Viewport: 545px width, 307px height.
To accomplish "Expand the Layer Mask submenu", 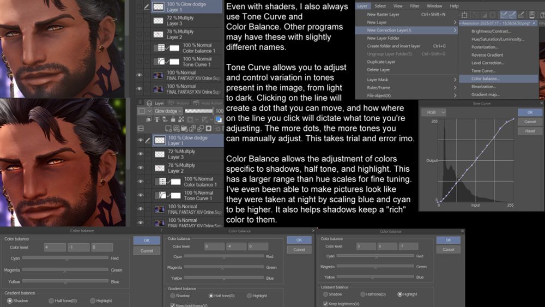I will pyautogui.click(x=455, y=80).
